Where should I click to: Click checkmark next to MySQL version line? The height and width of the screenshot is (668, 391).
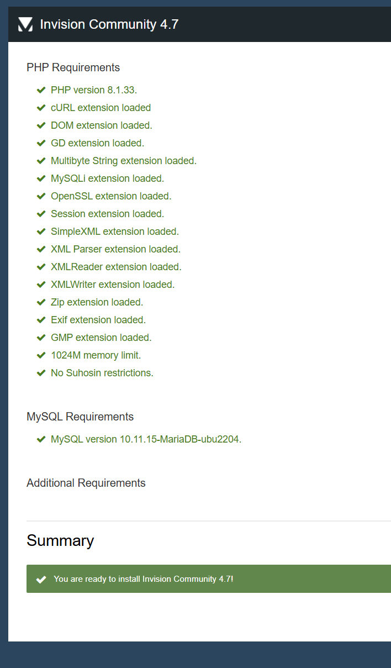click(x=41, y=440)
